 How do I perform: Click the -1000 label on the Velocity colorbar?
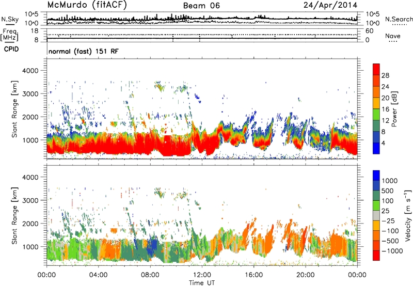click(392, 251)
